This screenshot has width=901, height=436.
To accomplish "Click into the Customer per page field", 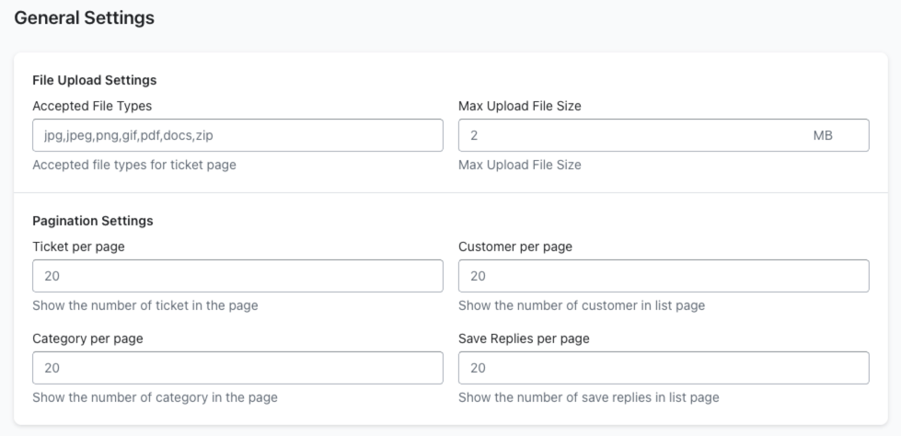I will 663,276.
